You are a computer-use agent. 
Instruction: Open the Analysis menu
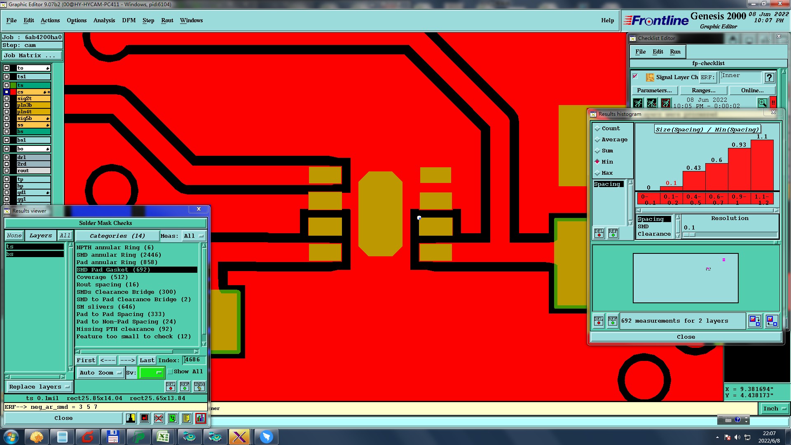(104, 21)
